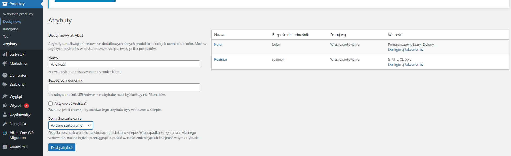This screenshot has width=511, height=156.
Task: Click the Elementor logo icon
Action: 5,75
